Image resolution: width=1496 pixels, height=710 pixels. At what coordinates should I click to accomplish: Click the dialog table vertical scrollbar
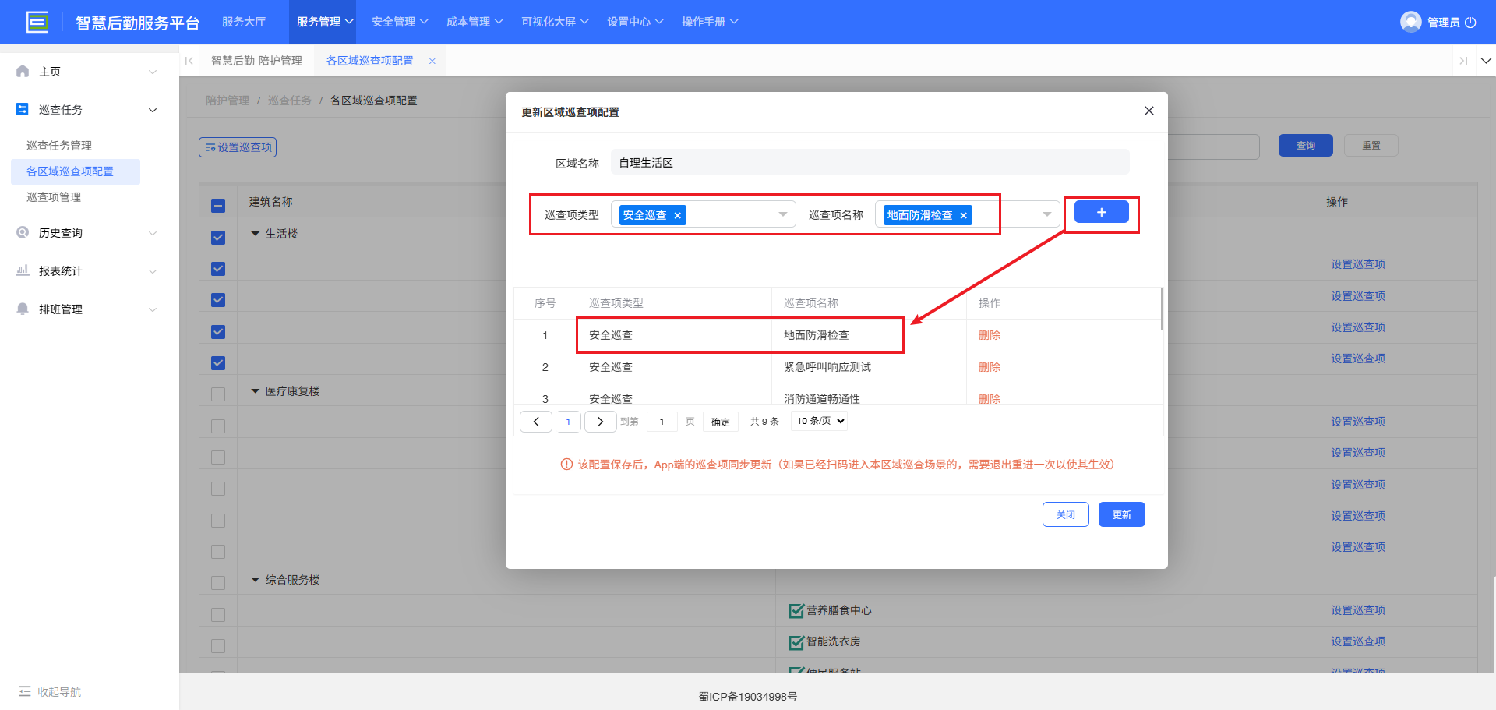[1161, 309]
